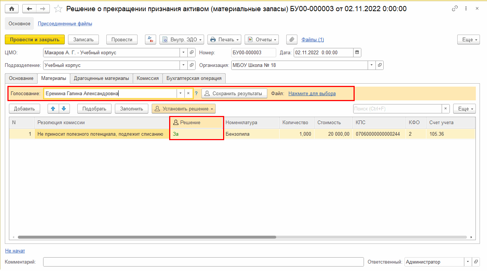Open the three-dot window menu
The height and width of the screenshot is (271, 487).
(466, 9)
